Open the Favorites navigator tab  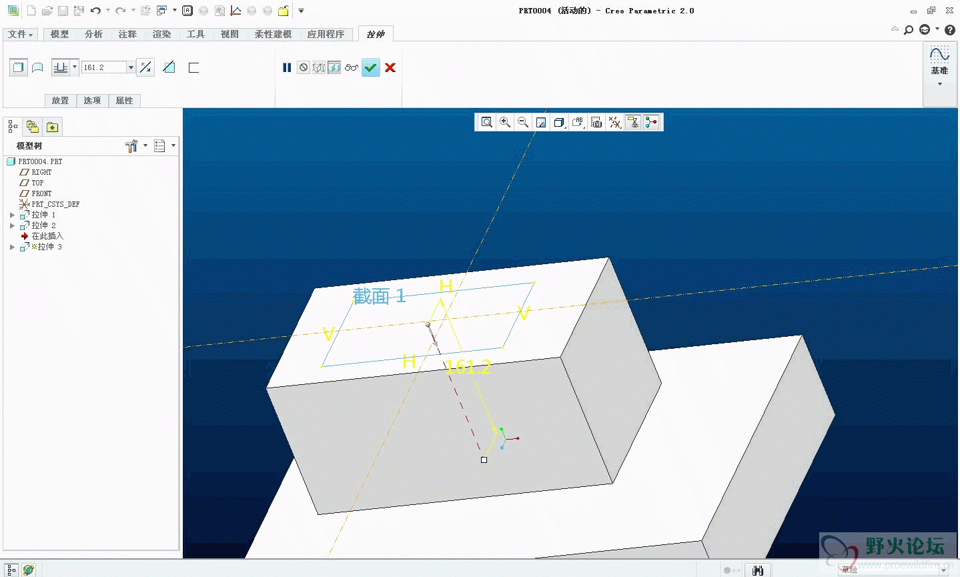[52, 127]
